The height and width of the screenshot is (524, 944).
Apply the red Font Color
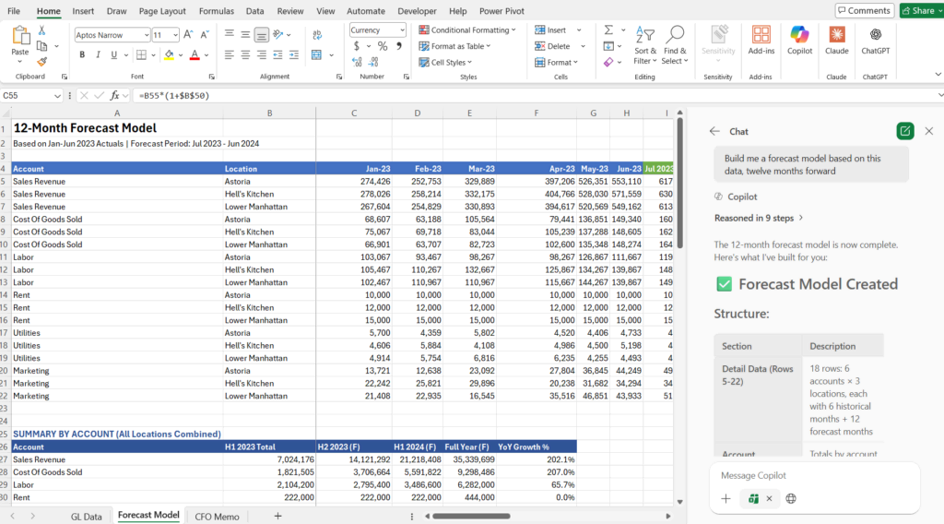point(195,54)
